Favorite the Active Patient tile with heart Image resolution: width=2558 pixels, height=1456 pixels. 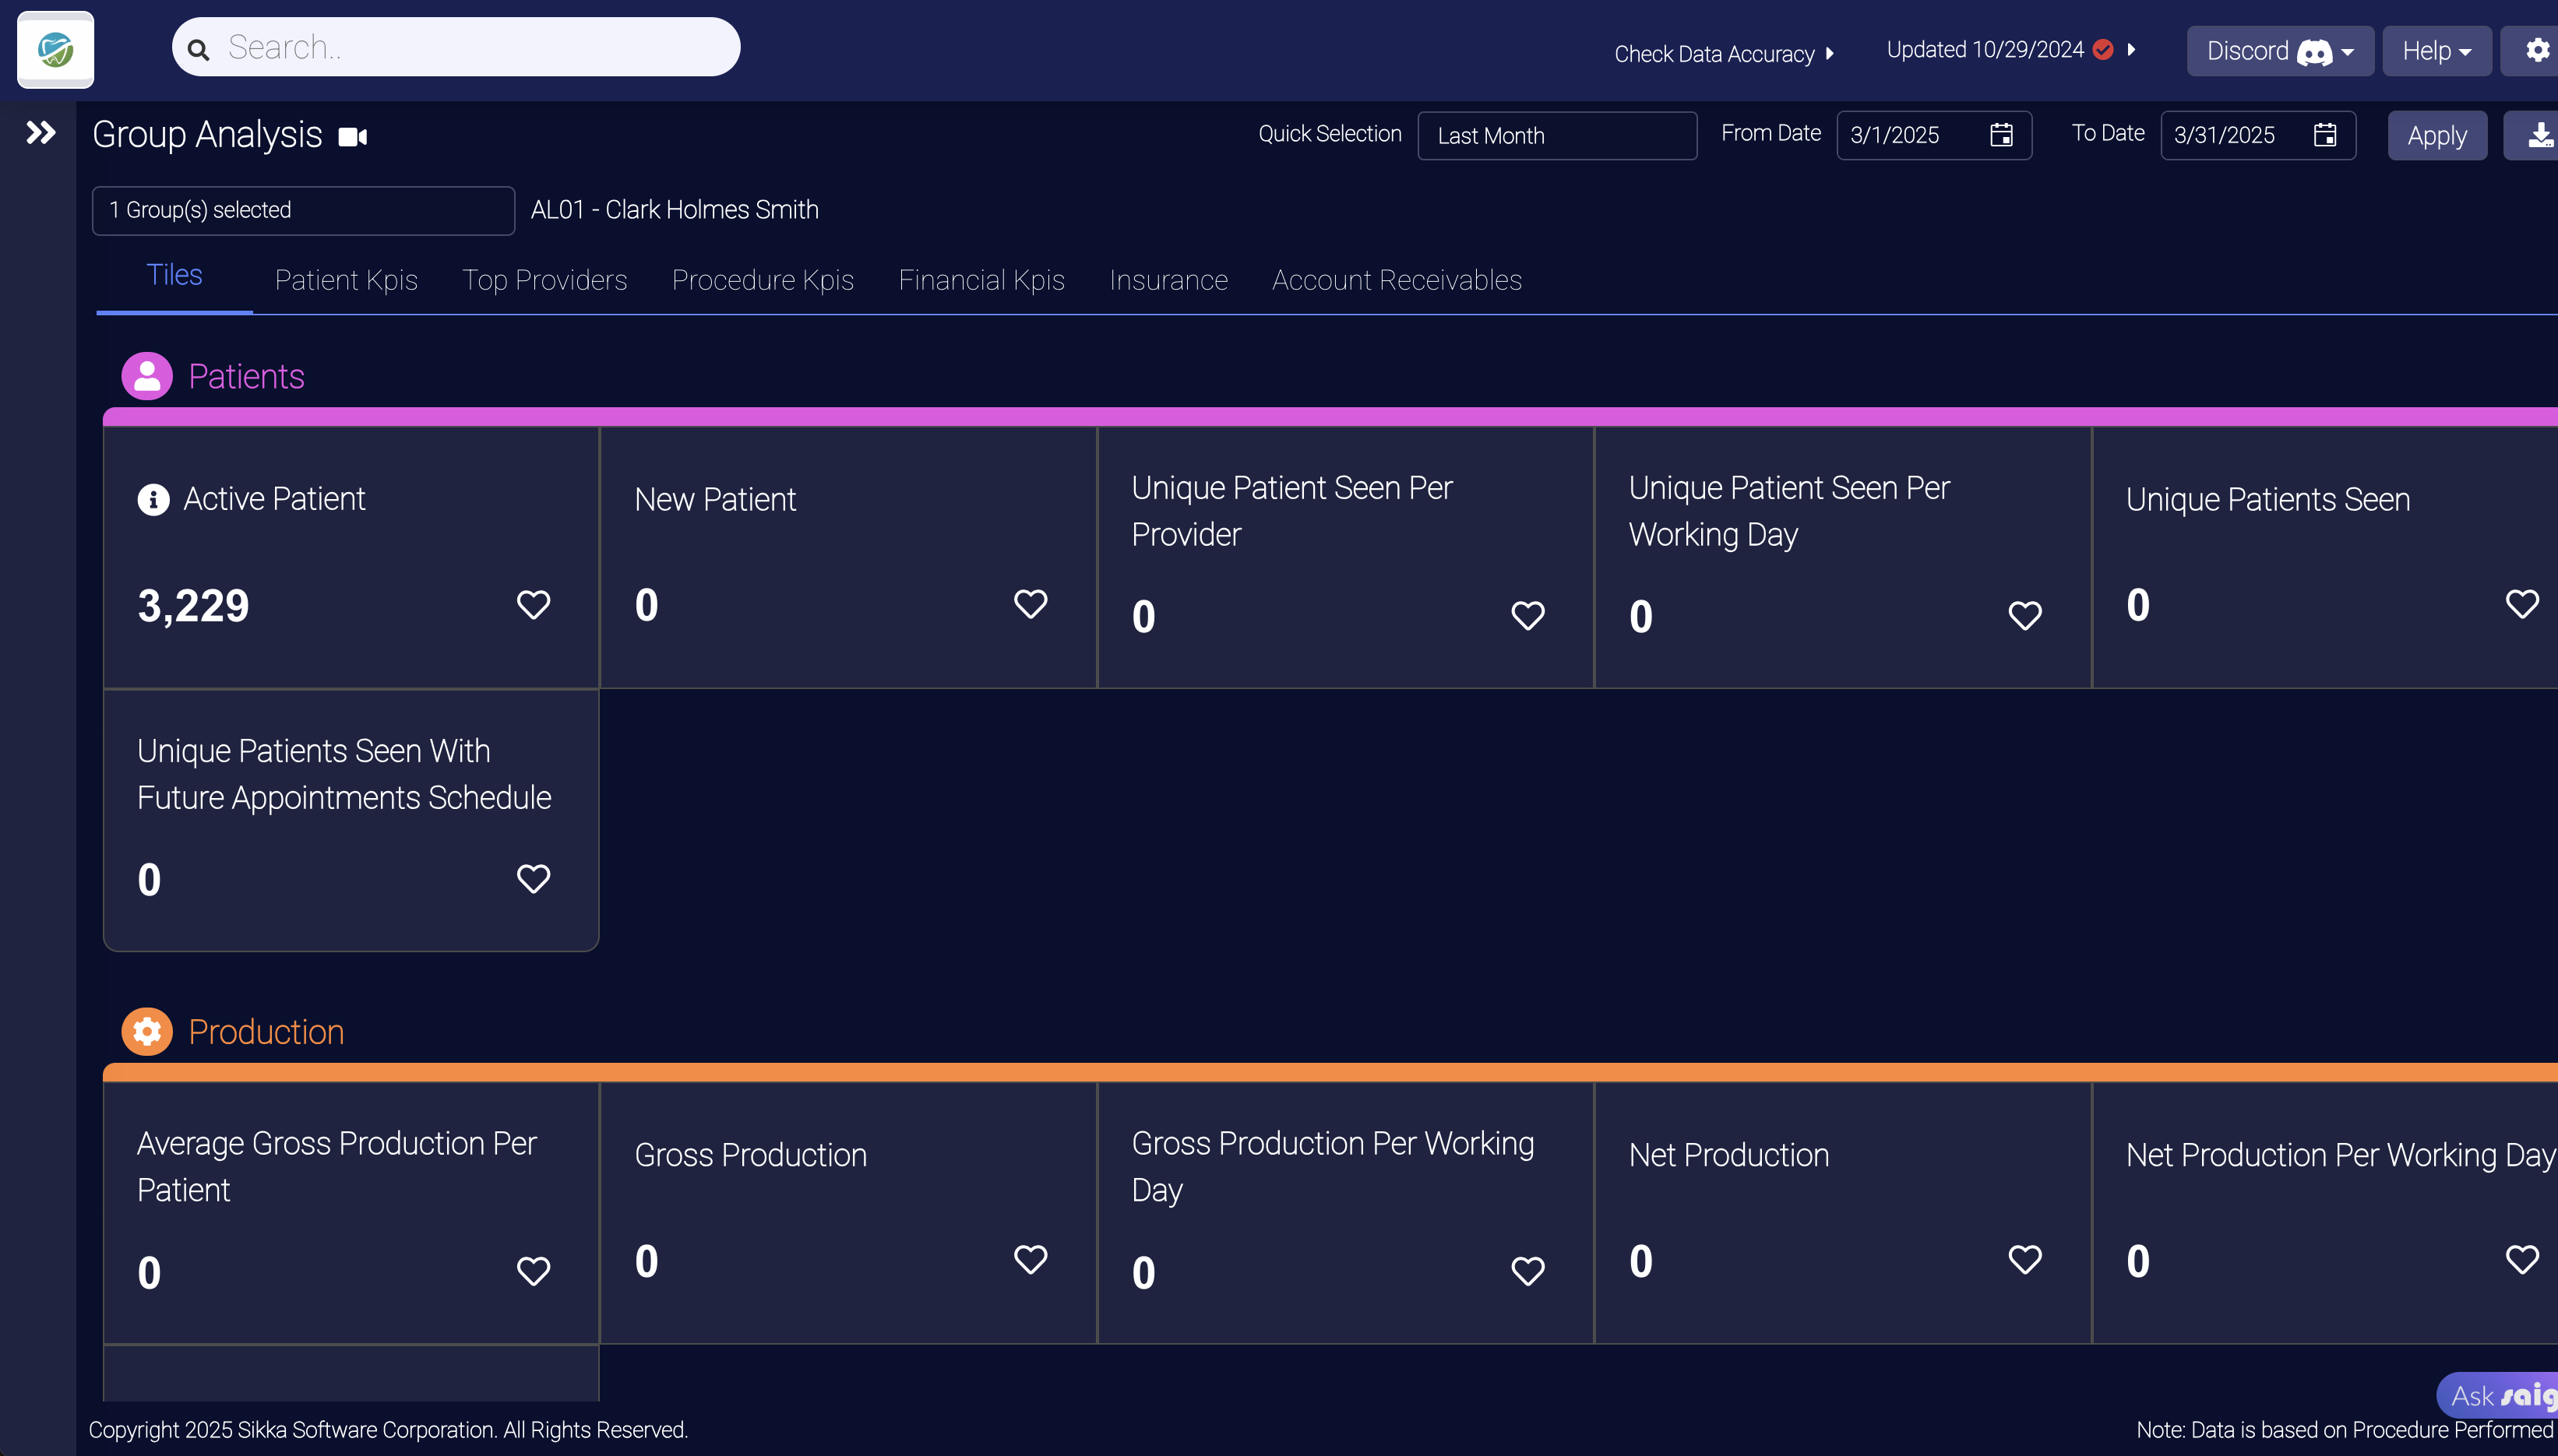pos(534,604)
